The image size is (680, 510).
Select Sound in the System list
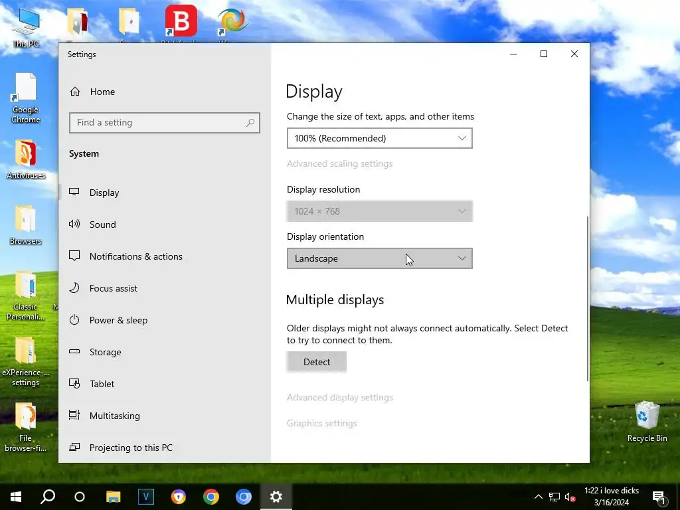[x=102, y=224]
